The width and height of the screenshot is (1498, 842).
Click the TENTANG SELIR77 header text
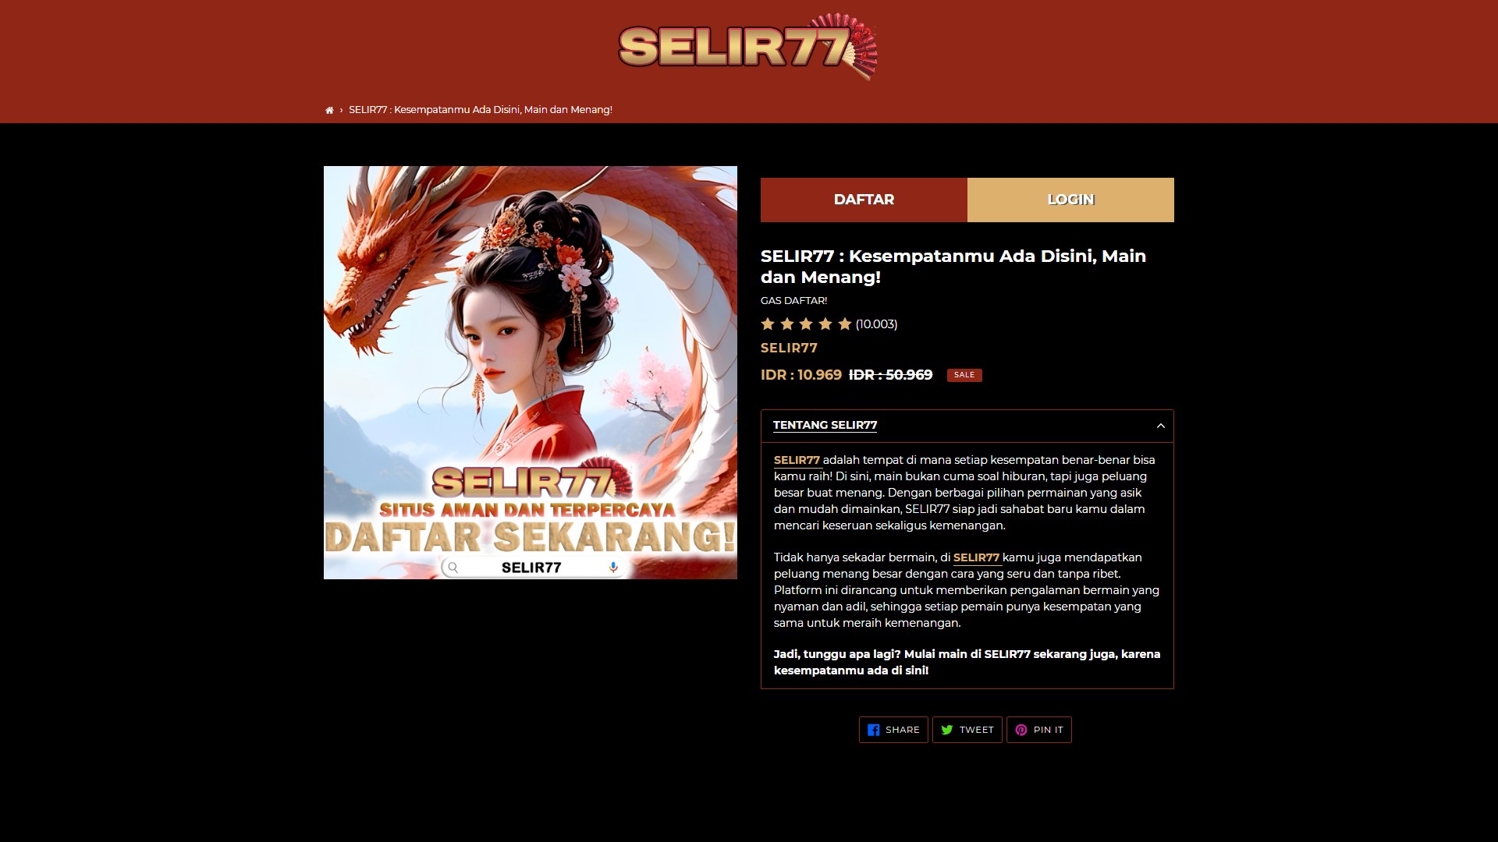(x=825, y=425)
